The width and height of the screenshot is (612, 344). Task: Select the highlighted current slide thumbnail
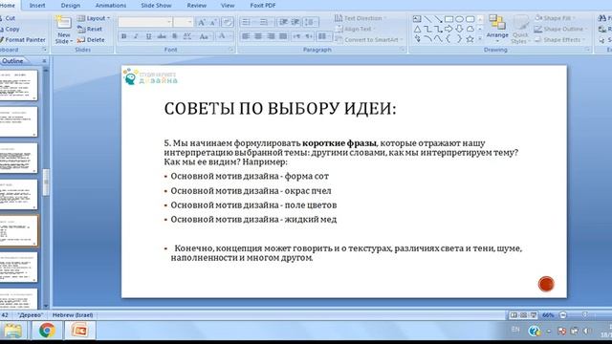(19, 230)
